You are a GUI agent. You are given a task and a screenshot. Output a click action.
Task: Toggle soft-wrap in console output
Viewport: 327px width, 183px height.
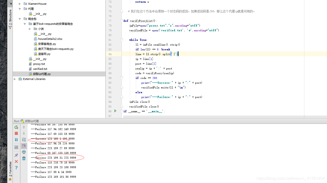(24, 140)
